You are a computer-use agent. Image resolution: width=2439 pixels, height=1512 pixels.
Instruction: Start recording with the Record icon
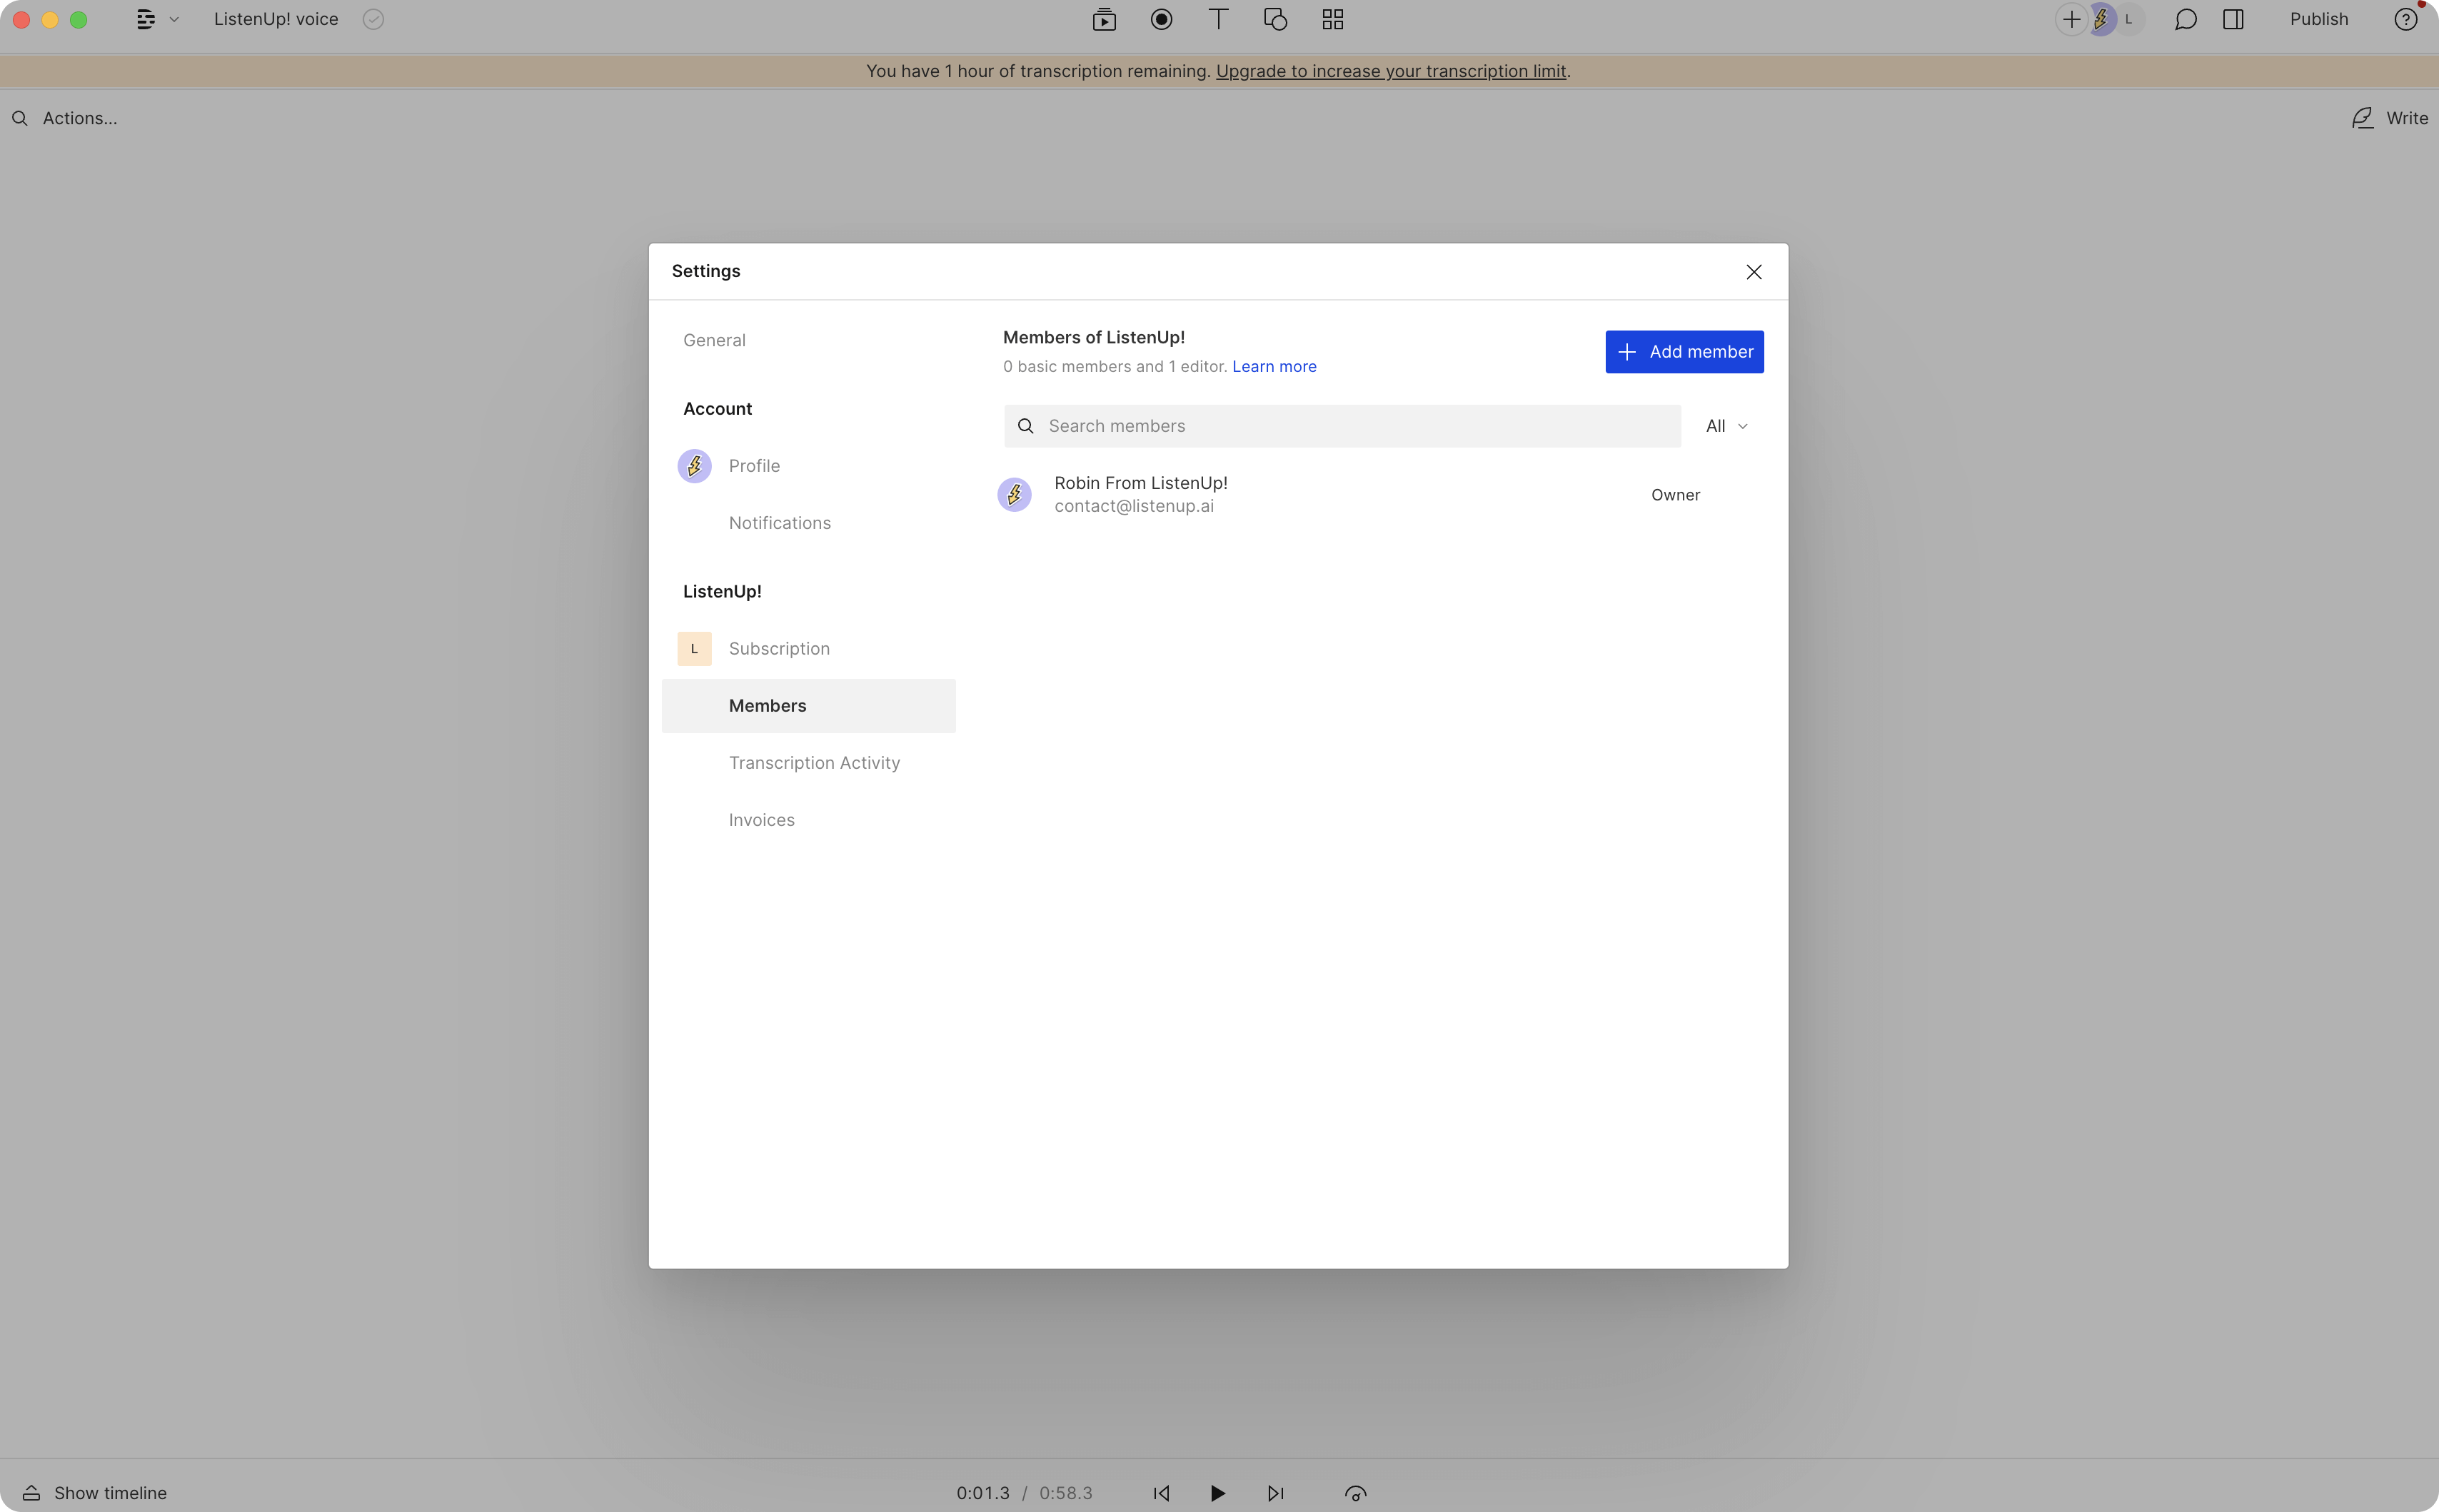pos(1161,19)
